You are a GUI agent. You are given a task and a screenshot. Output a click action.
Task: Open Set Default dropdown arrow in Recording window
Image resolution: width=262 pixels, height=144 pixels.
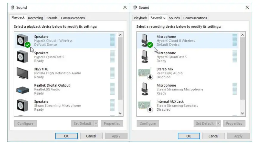click(x=218, y=123)
